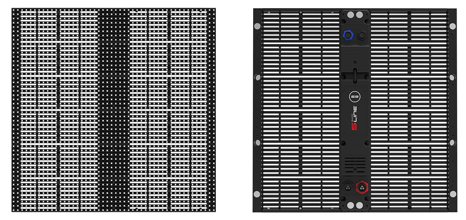
Task: Click the second white dot down on left frame edge
Action: 257,77
